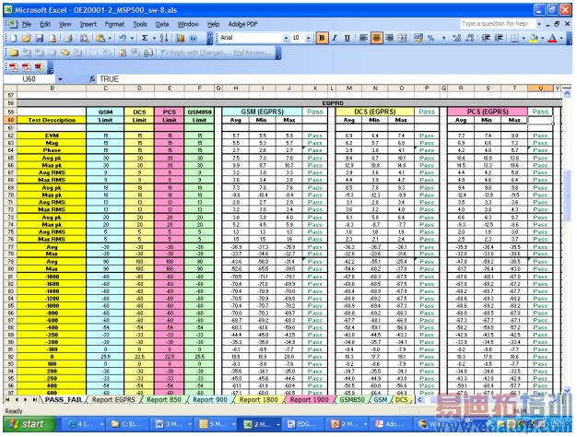The height and width of the screenshot is (437, 577).
Task: Open the help question box dropdown arrow
Action: point(539,24)
